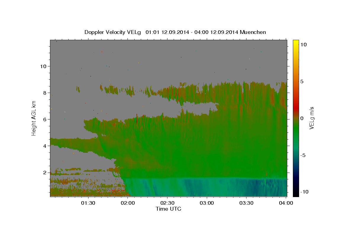Click the height axis label 4
The height and width of the screenshot is (236, 355).
pyautogui.click(x=45, y=146)
